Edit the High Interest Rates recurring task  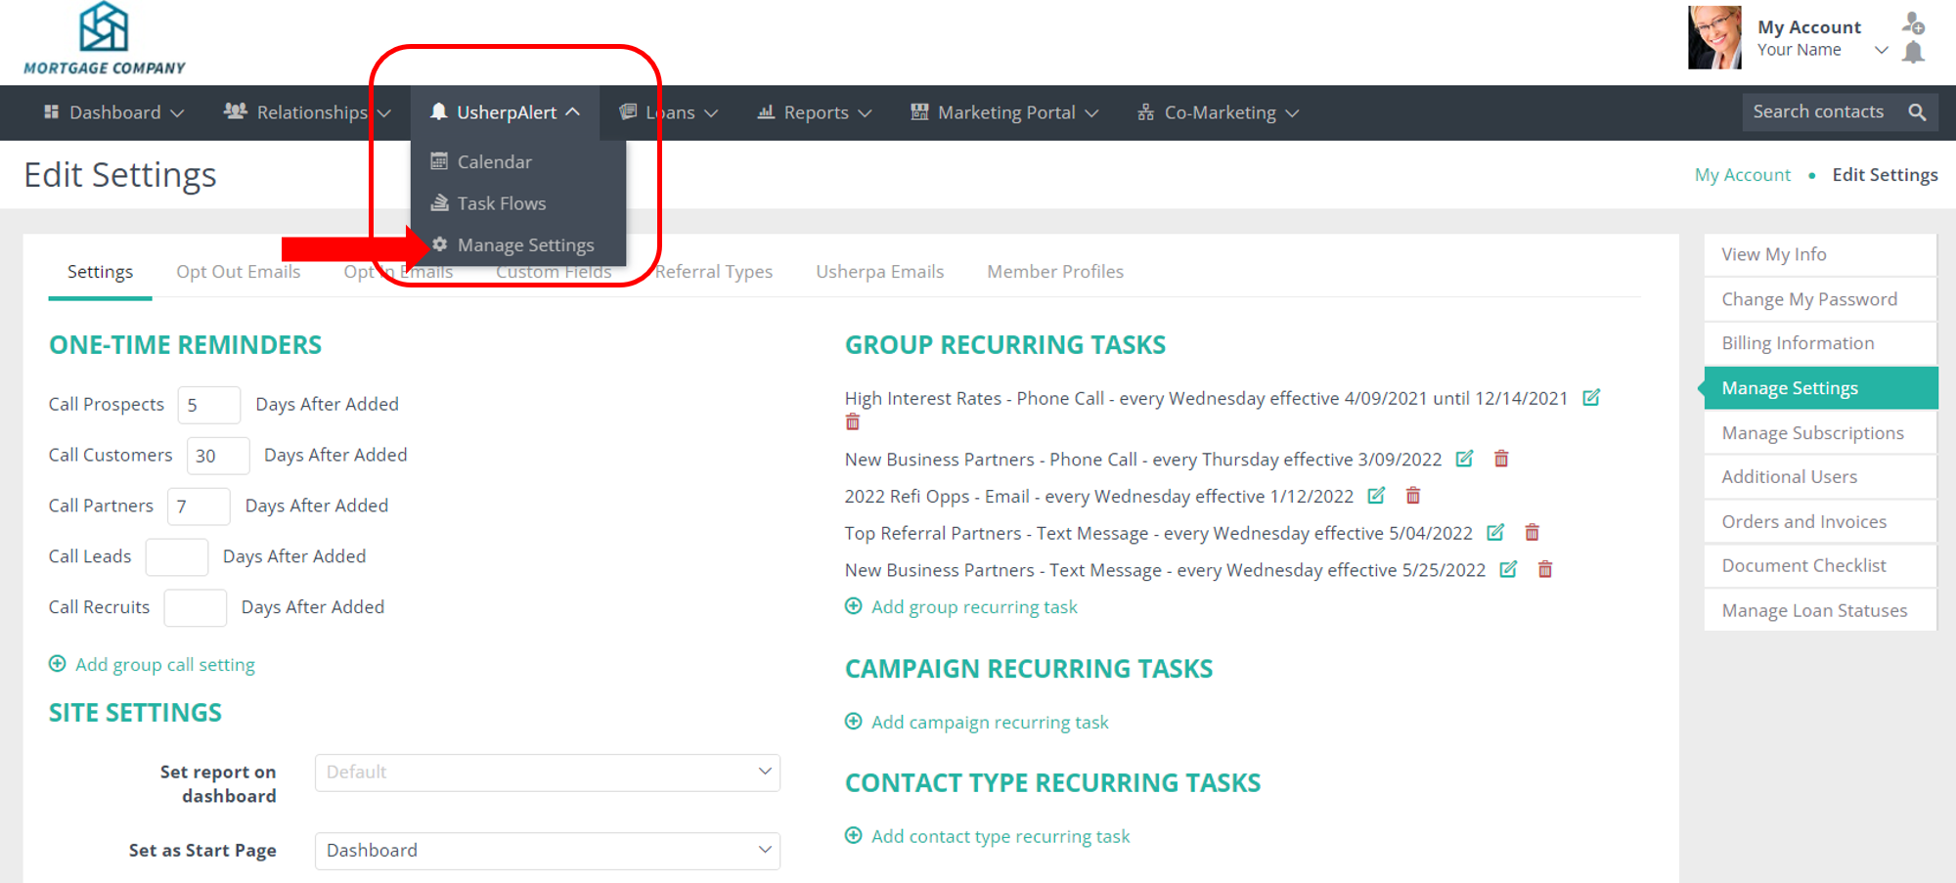[1591, 398]
